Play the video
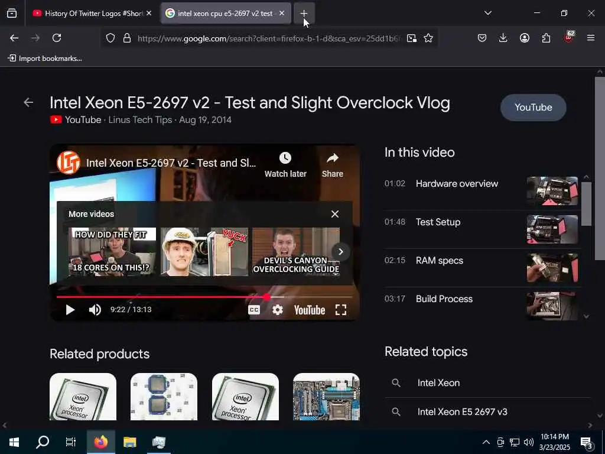 point(70,310)
